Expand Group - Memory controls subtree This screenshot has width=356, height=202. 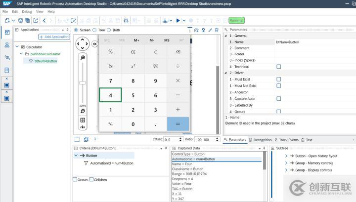(x=286, y=163)
